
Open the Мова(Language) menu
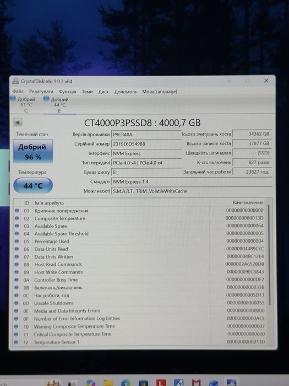click(160, 92)
